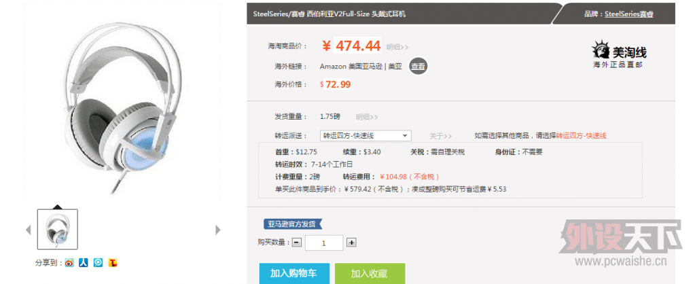Show next product thumbnail with right arrow

click(x=217, y=230)
